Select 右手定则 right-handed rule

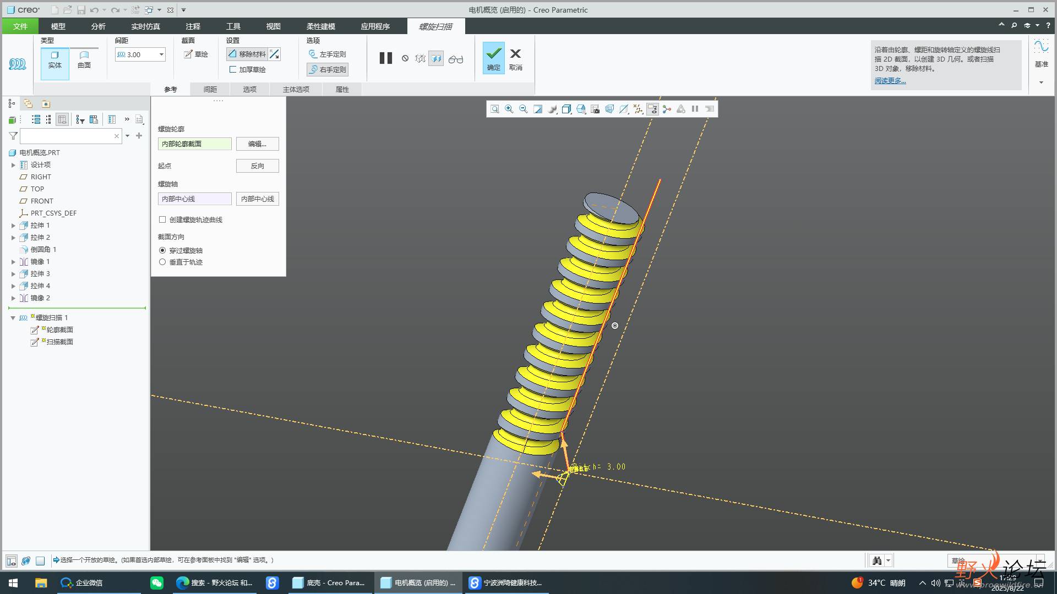(x=328, y=69)
